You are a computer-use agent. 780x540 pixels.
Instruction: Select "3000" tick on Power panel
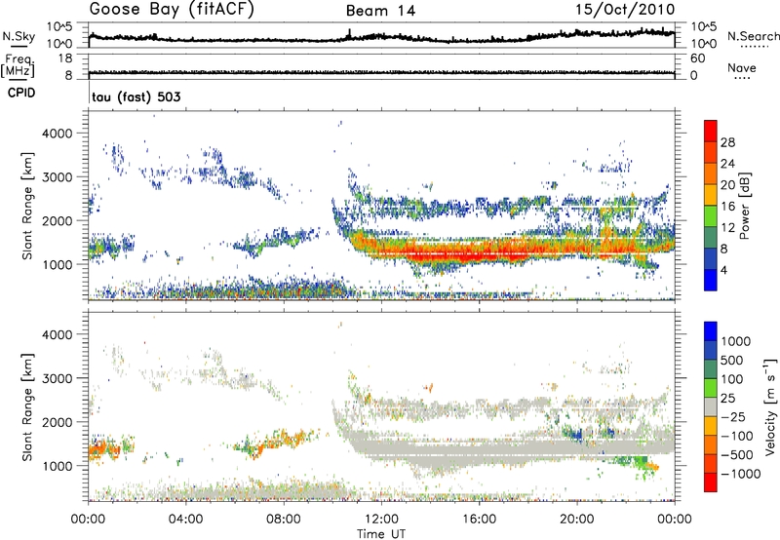tap(58, 177)
